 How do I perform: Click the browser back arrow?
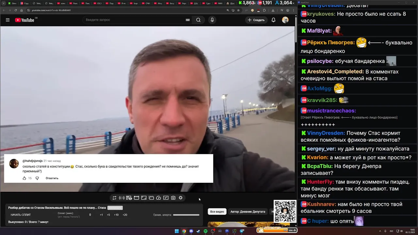coord(4,10)
